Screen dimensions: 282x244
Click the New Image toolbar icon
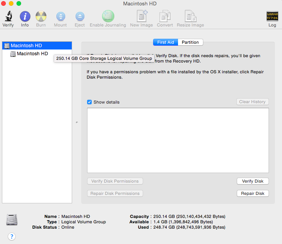click(x=142, y=16)
